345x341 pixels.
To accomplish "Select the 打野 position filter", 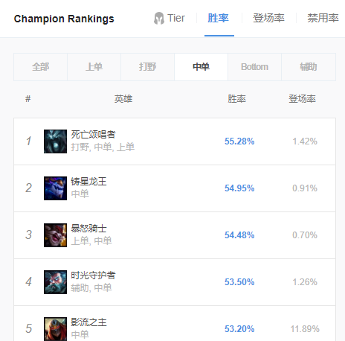I will coord(147,67).
